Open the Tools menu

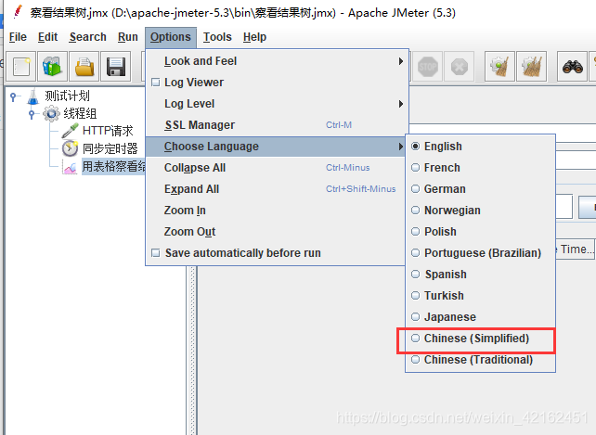pos(217,37)
